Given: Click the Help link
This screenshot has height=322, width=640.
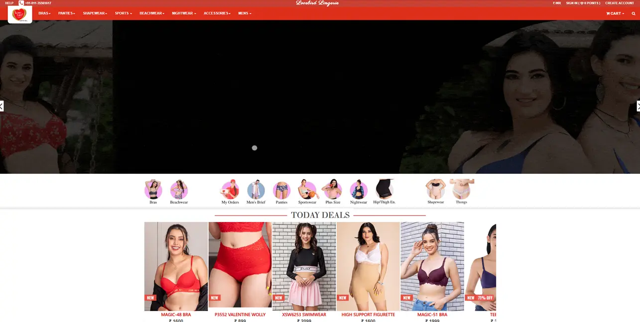Looking at the screenshot, I should pyautogui.click(x=9, y=3).
